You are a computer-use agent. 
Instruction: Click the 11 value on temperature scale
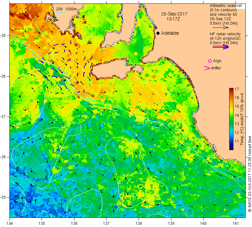(237, 141)
